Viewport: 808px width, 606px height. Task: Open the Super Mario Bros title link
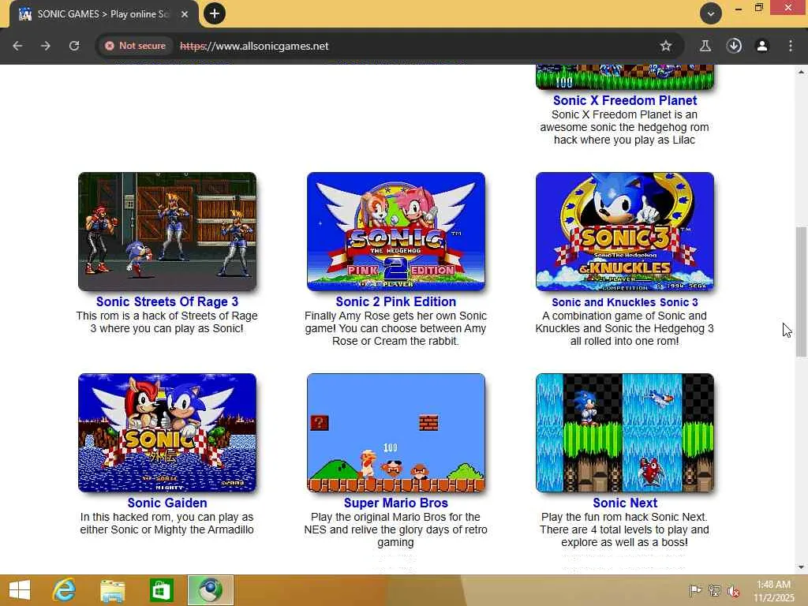(396, 503)
